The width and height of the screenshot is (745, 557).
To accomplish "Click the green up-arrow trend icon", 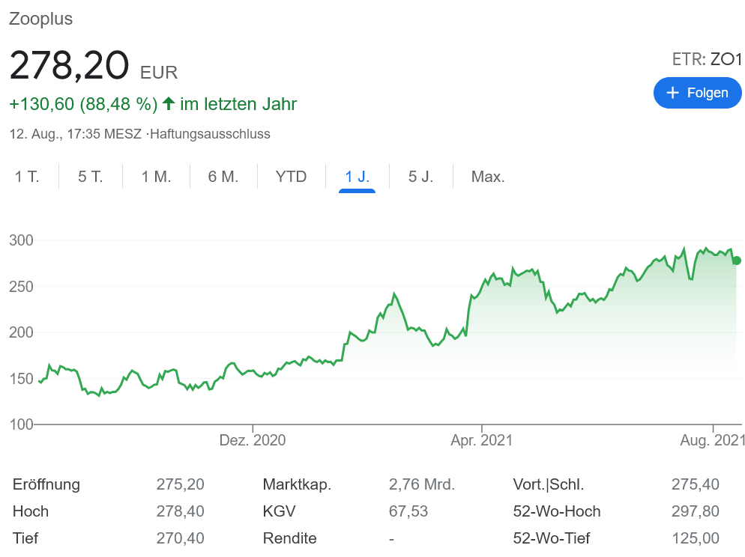I will pyautogui.click(x=169, y=103).
